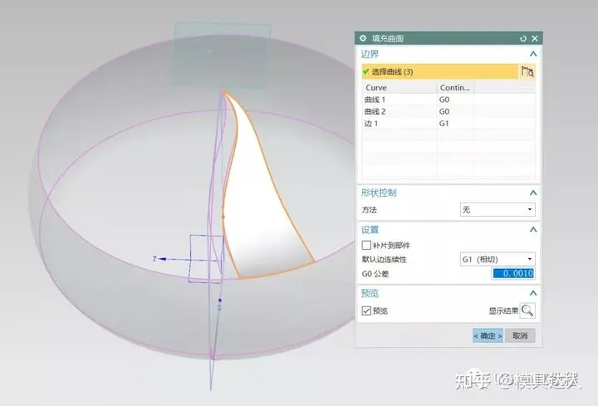
Task: Click the curve selection icon in 边界
Action: pos(526,71)
